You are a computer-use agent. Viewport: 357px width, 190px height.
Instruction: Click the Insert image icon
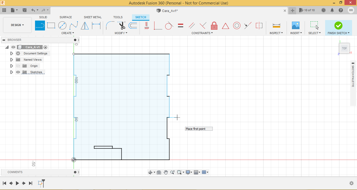296,26
